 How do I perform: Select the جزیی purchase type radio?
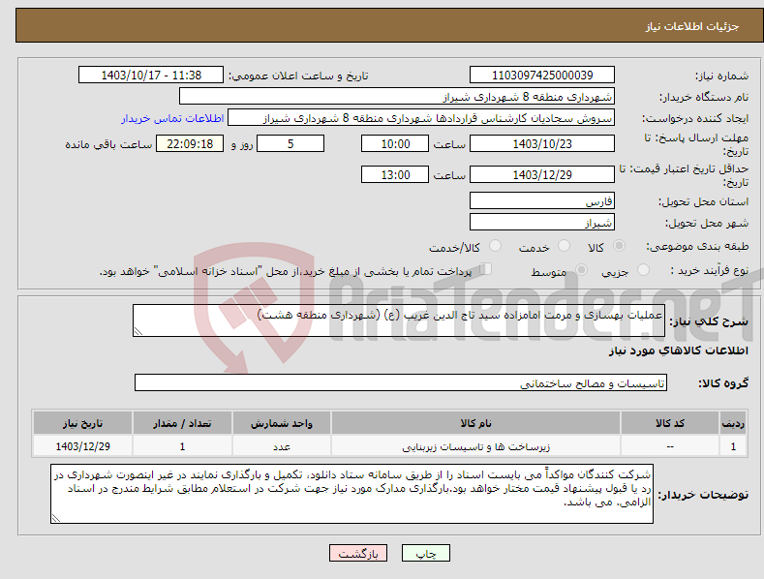coord(643,269)
